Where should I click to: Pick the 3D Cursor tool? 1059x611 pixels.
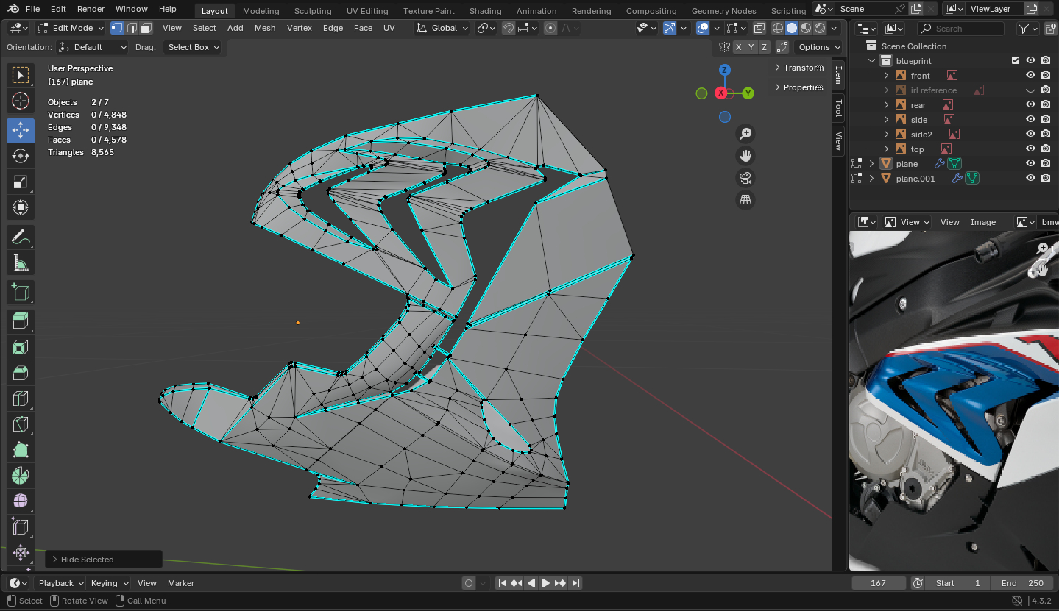coord(21,101)
